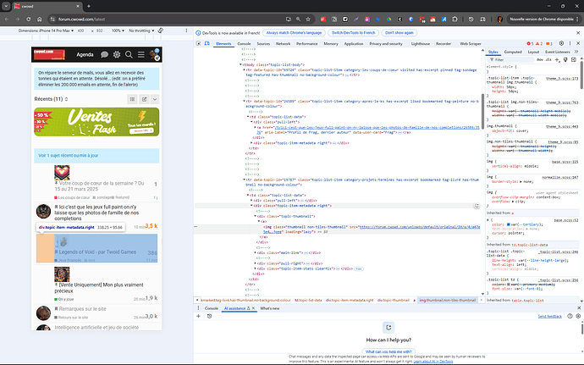Screen dimensions: 584x365
Task: Open DevTools customize three-dot menu
Action: click(570, 43)
